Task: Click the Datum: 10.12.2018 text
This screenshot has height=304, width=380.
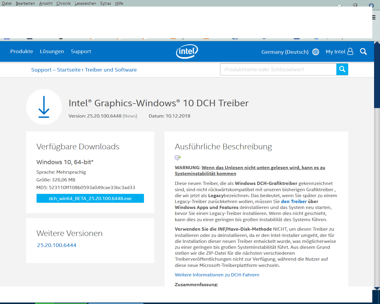Action: point(170,116)
